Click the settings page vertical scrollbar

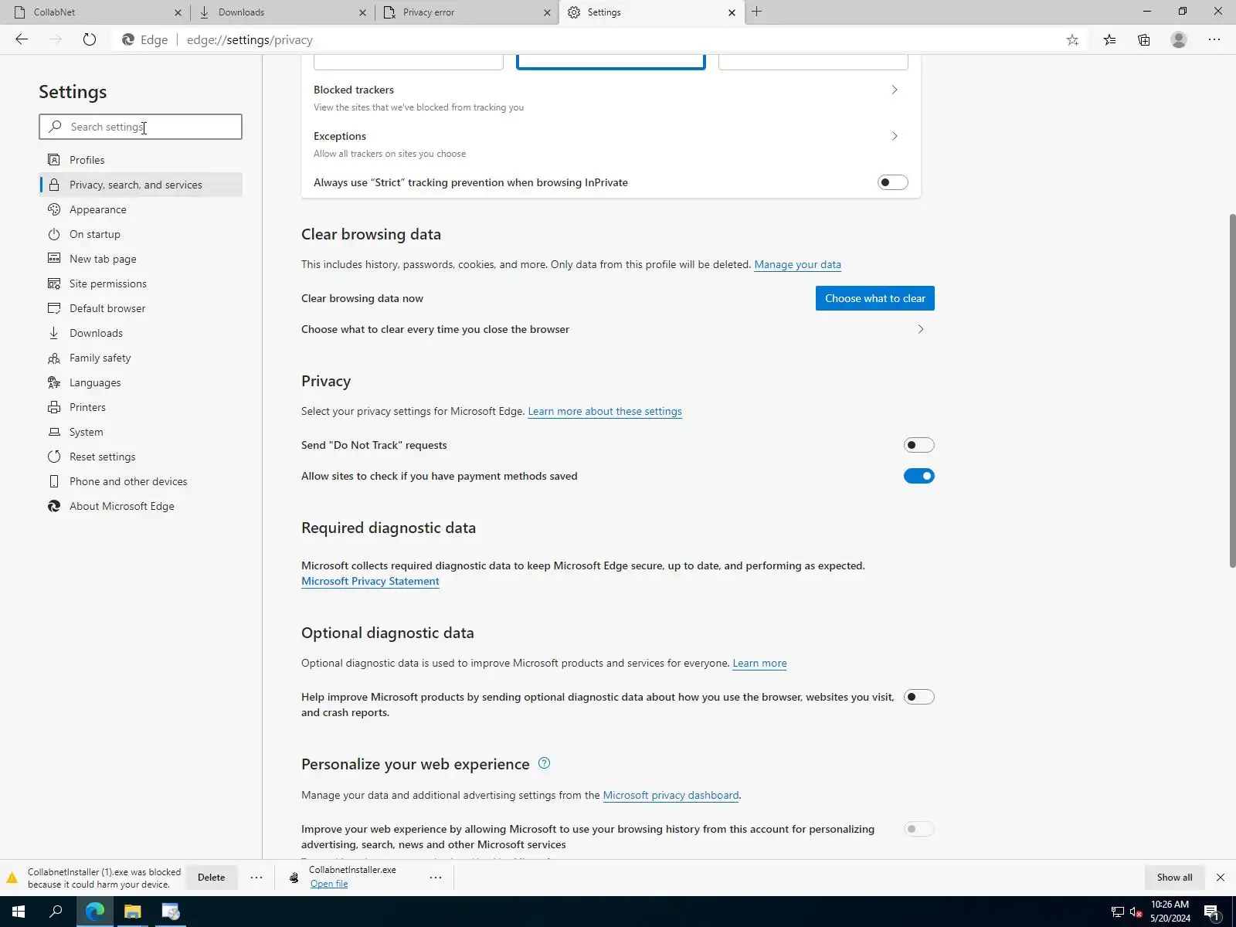point(1232,390)
